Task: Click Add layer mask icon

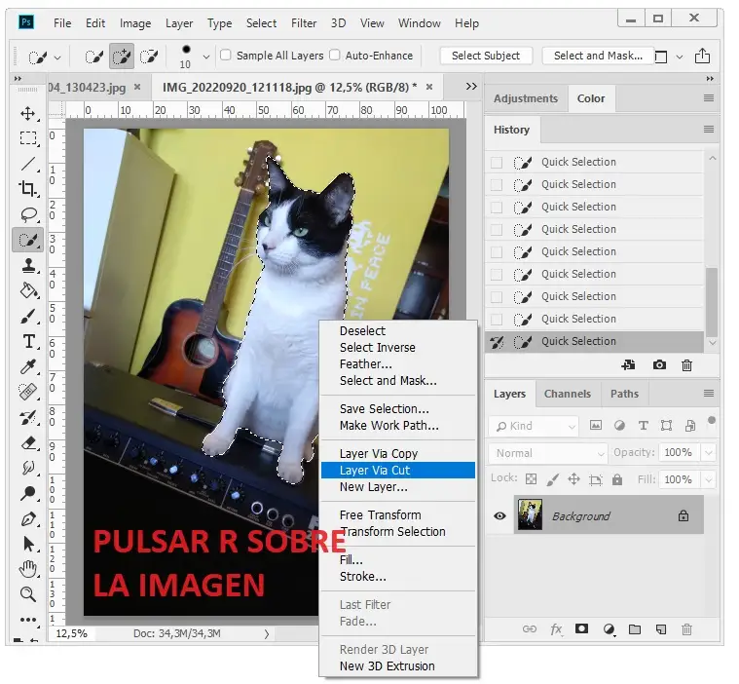Action: click(x=581, y=628)
